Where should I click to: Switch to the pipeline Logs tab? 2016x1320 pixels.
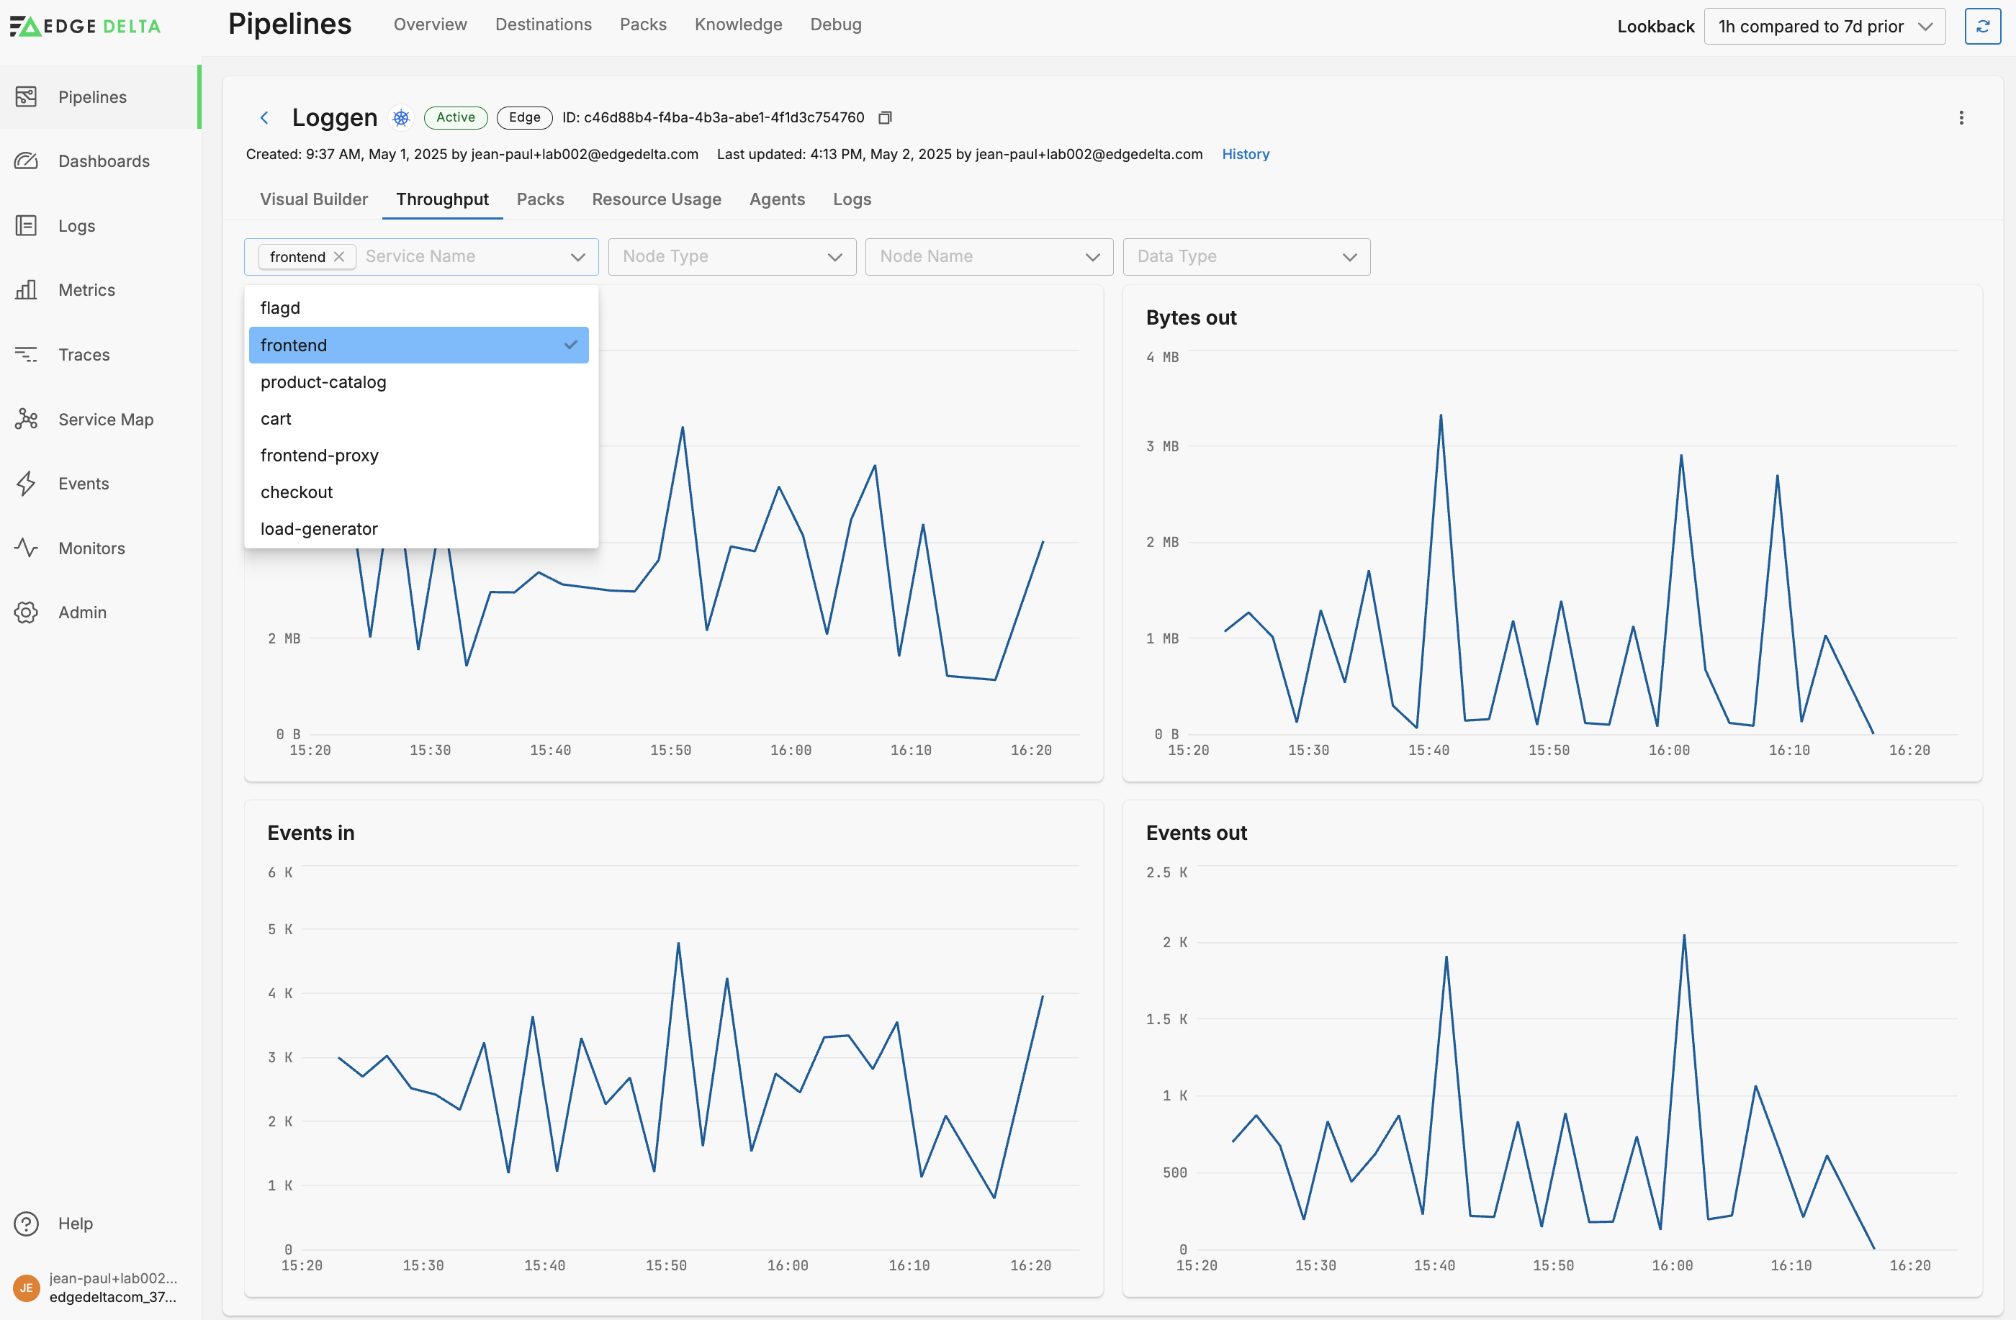tap(851, 199)
